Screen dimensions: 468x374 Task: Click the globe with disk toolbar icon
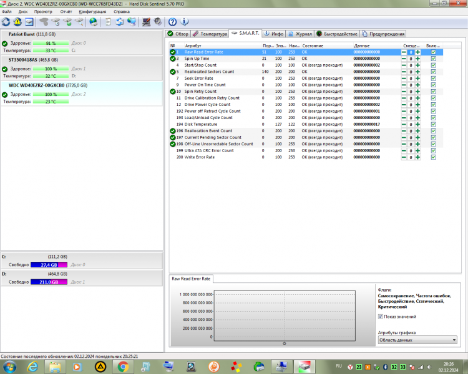click(94, 22)
